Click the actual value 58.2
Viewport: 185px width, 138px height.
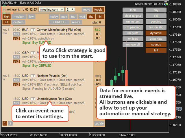click(x=97, y=30)
